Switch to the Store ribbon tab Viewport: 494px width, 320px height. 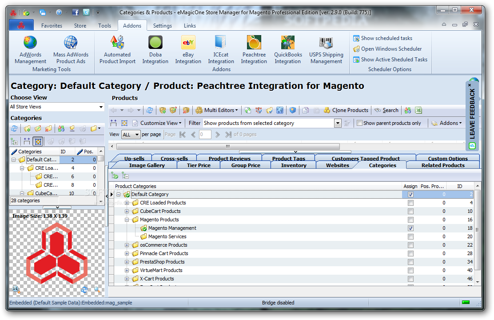click(80, 26)
